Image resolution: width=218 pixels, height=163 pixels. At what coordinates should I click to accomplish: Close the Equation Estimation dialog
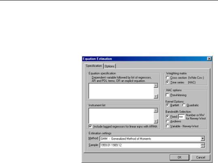pyautogui.click(x=209, y=59)
